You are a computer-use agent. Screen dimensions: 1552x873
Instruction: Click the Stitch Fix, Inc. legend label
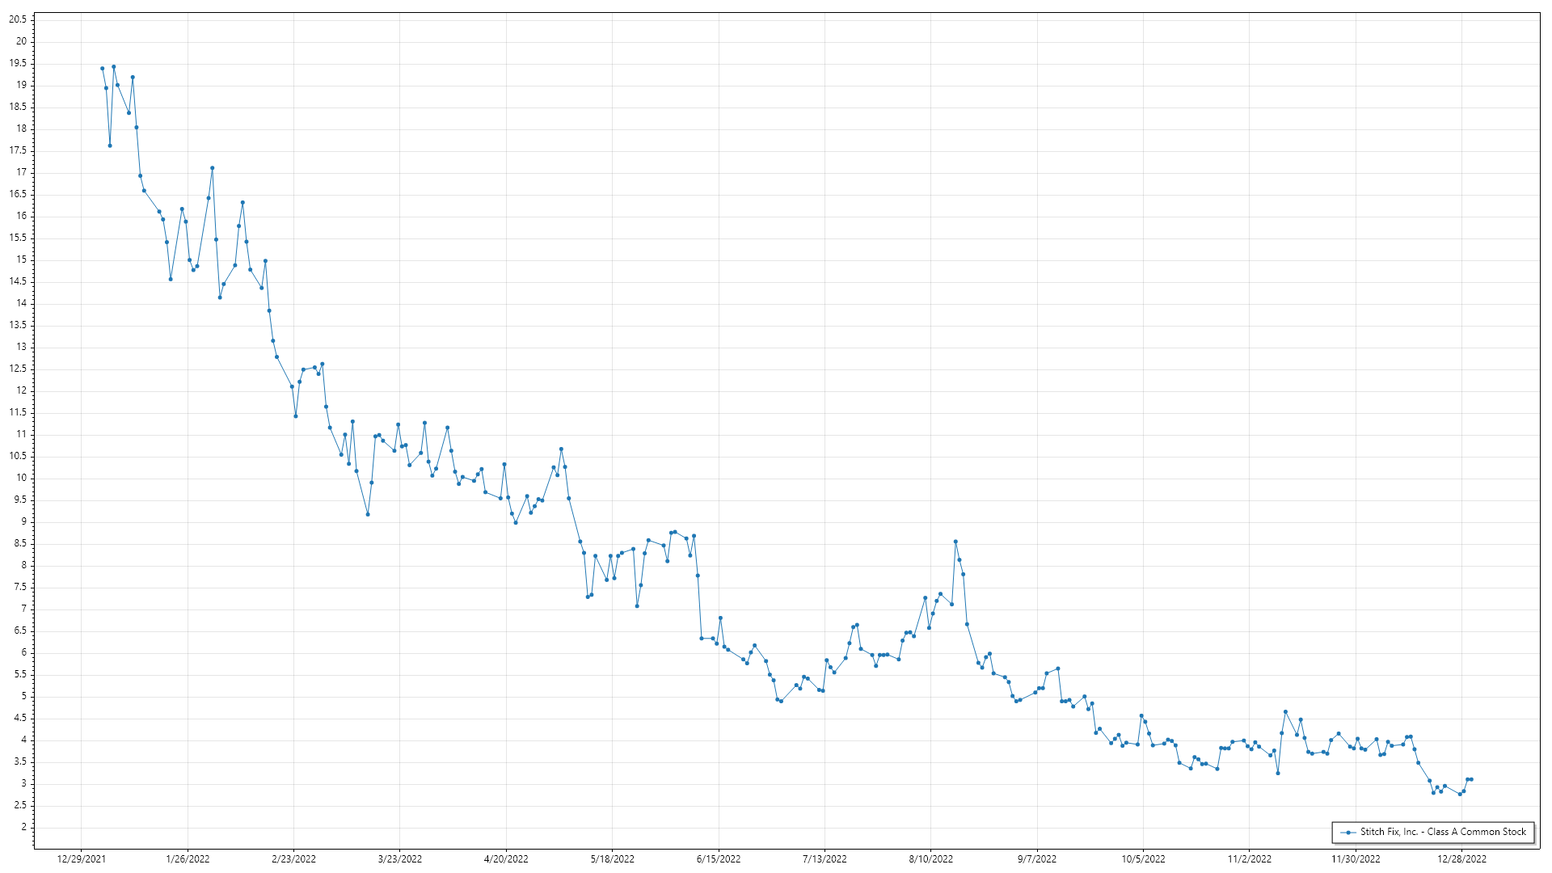[x=1443, y=832]
